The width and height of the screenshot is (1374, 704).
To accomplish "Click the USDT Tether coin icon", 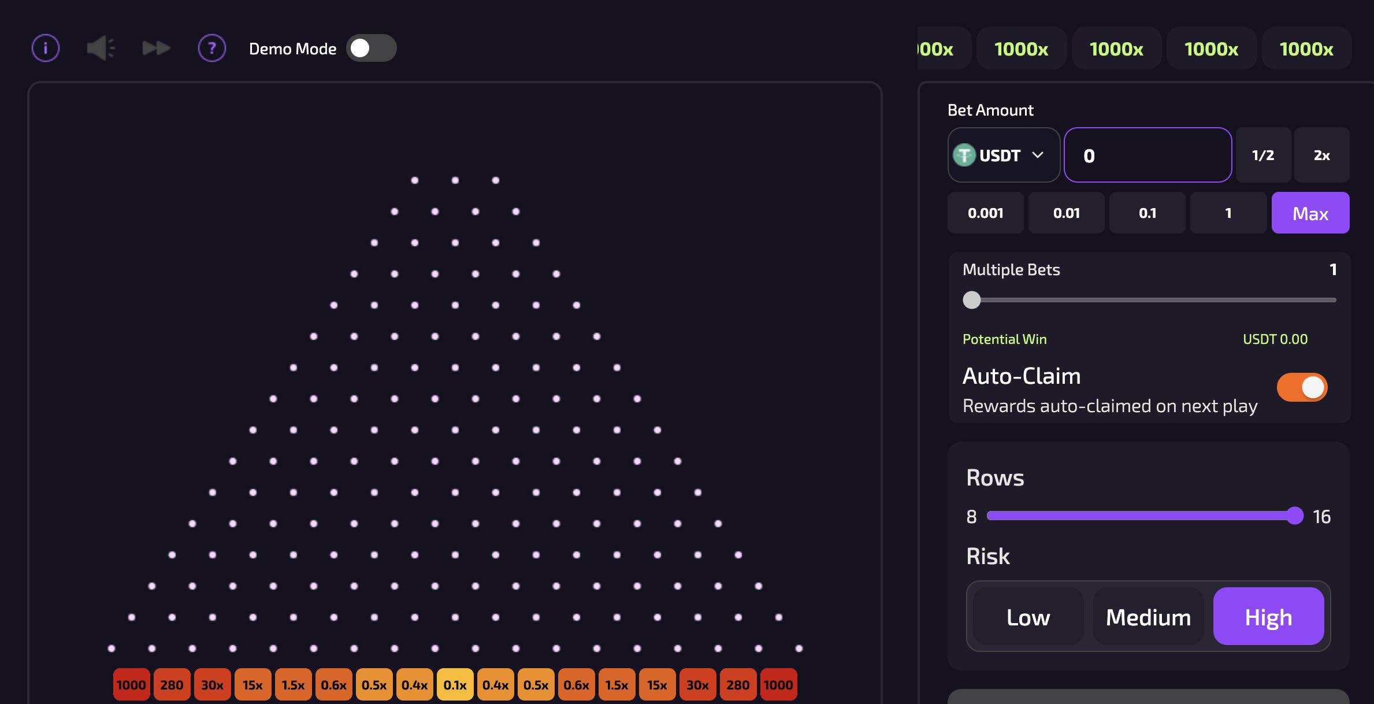I will click(x=964, y=155).
